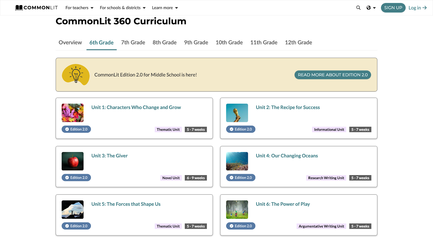Switch to the 12th Grade tab
Viewport: 433px width, 237px height.
click(298, 42)
